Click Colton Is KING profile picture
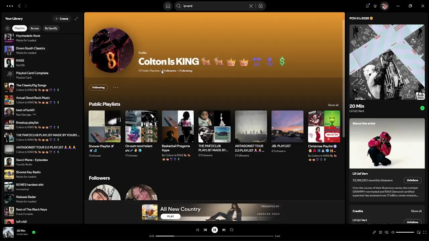This screenshot has height=241, width=429. 111,51
